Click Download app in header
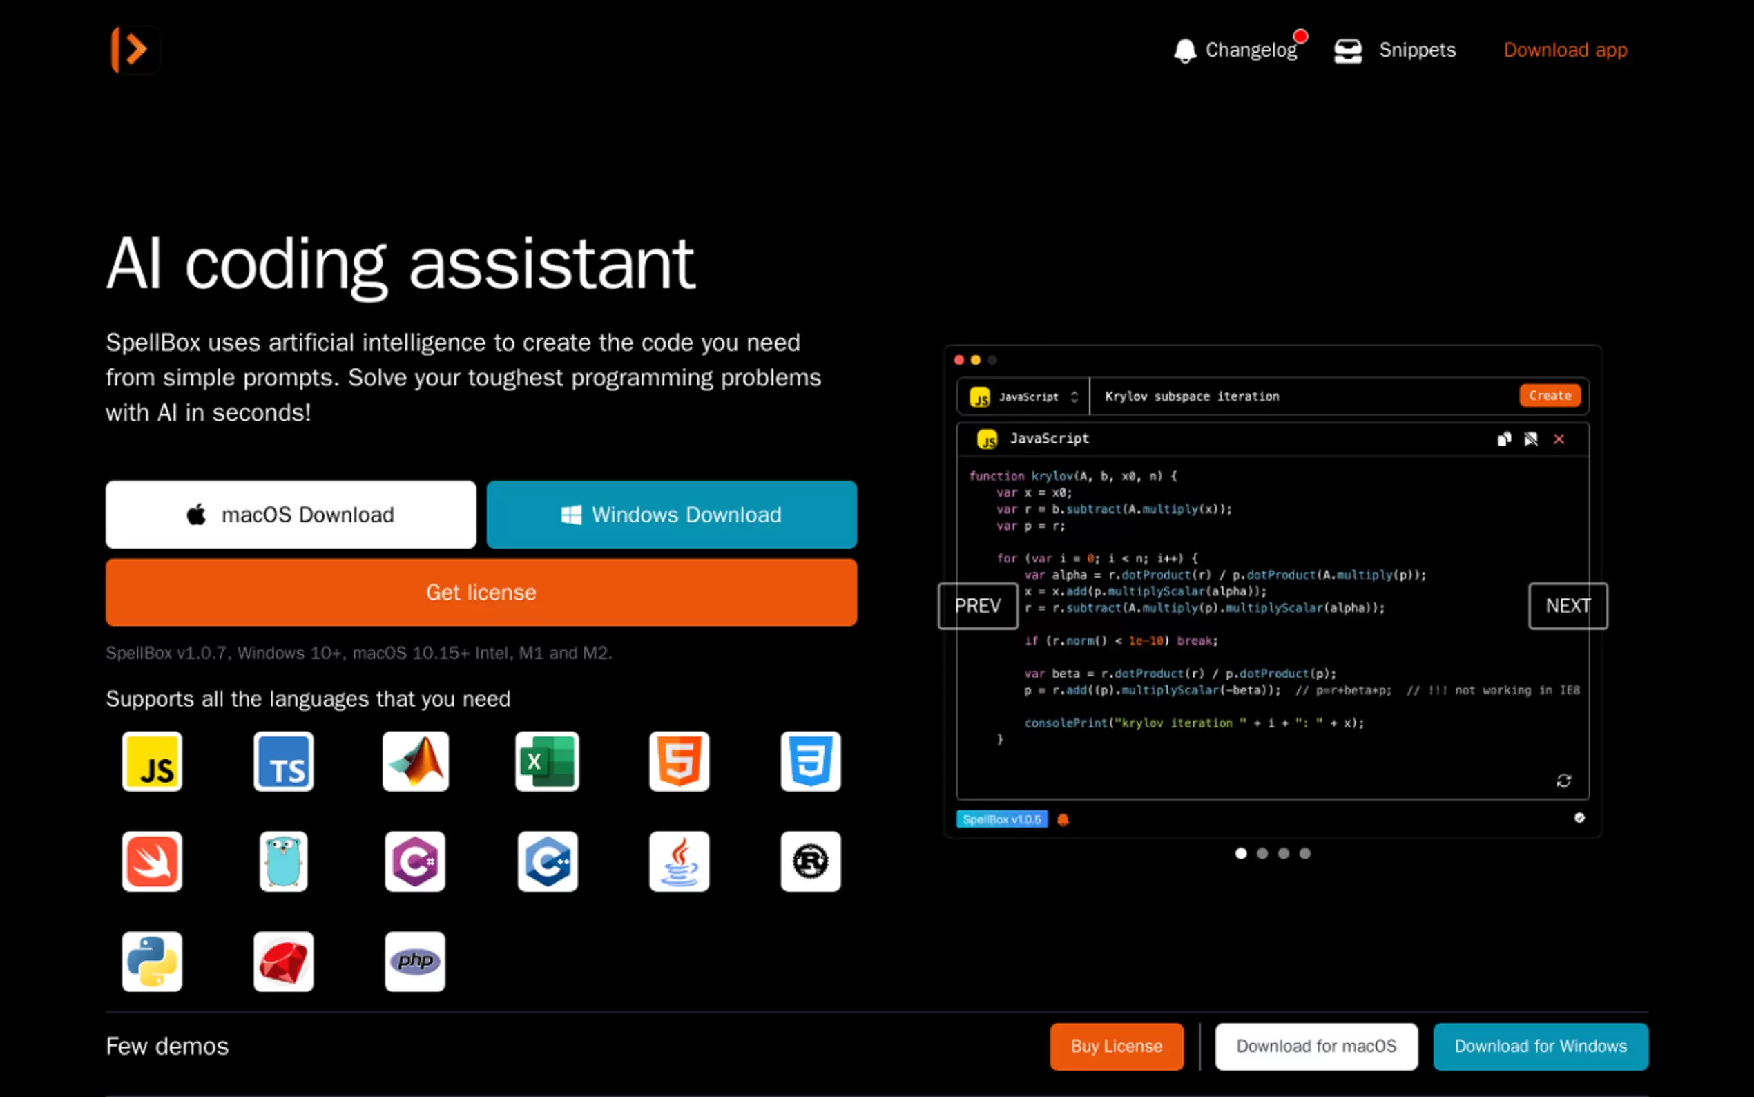Image resolution: width=1754 pixels, height=1097 pixels. pos(1565,50)
